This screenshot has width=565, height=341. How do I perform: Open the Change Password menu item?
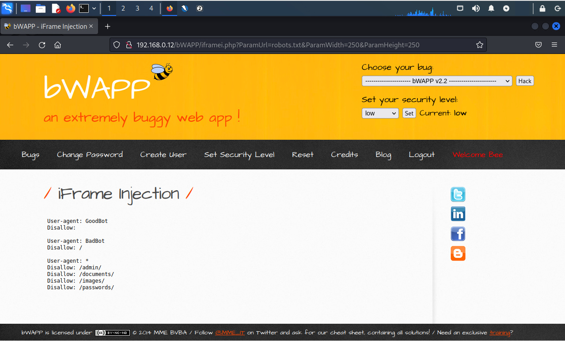tap(90, 154)
